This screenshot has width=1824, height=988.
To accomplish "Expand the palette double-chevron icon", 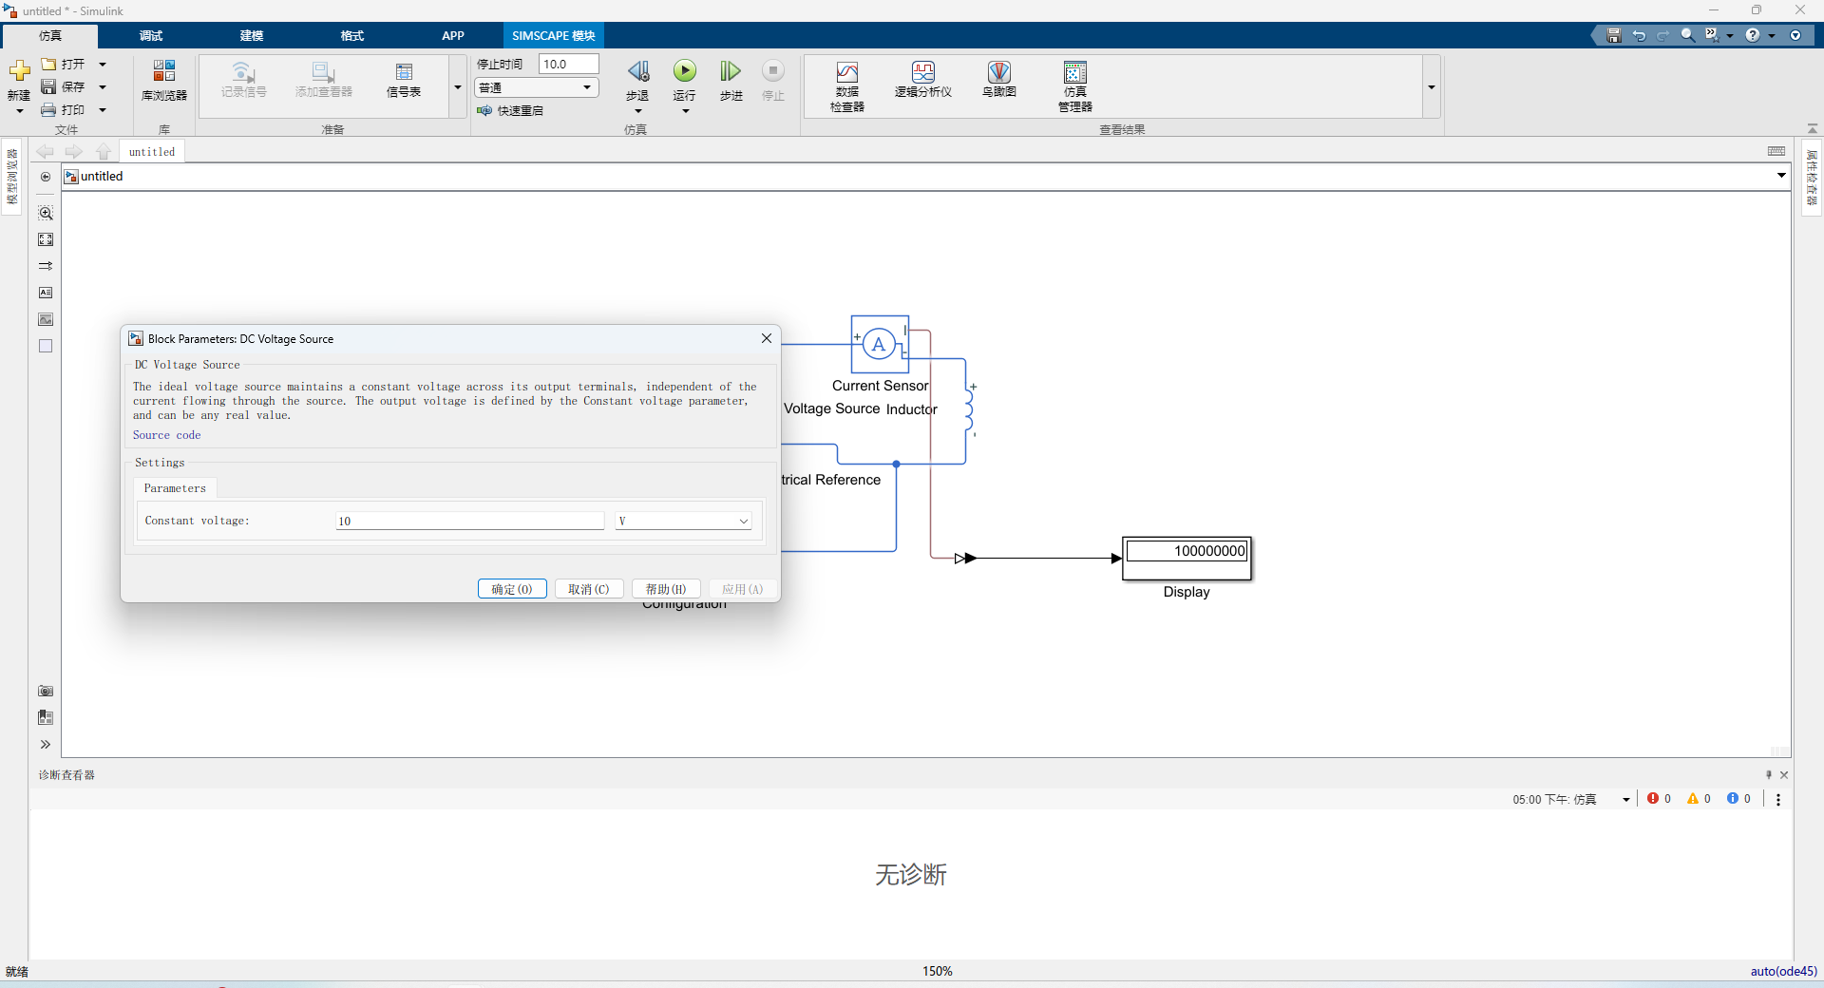I will click(x=46, y=744).
